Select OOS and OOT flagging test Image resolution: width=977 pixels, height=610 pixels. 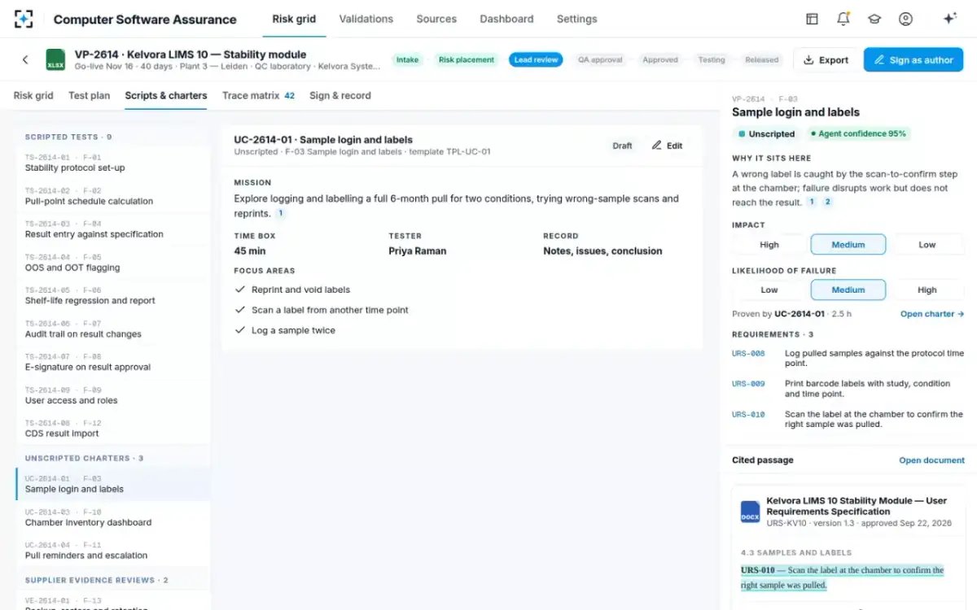113,263
